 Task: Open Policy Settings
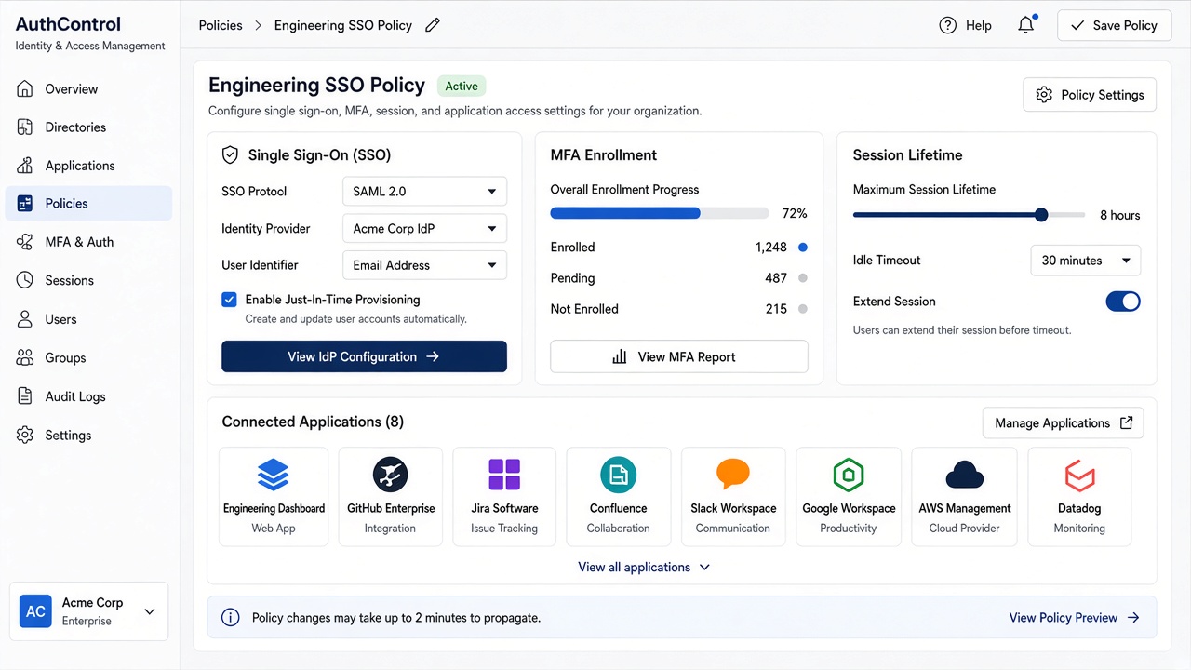click(x=1090, y=95)
